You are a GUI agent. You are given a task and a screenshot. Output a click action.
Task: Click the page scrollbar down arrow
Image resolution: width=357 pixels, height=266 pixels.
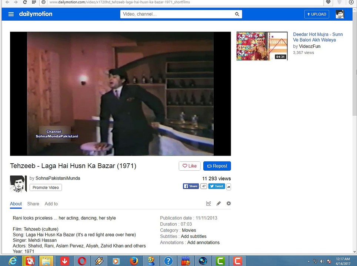[x=355, y=252]
